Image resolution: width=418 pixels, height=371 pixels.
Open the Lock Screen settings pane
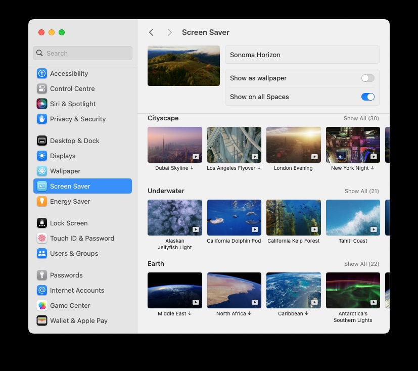83,223
